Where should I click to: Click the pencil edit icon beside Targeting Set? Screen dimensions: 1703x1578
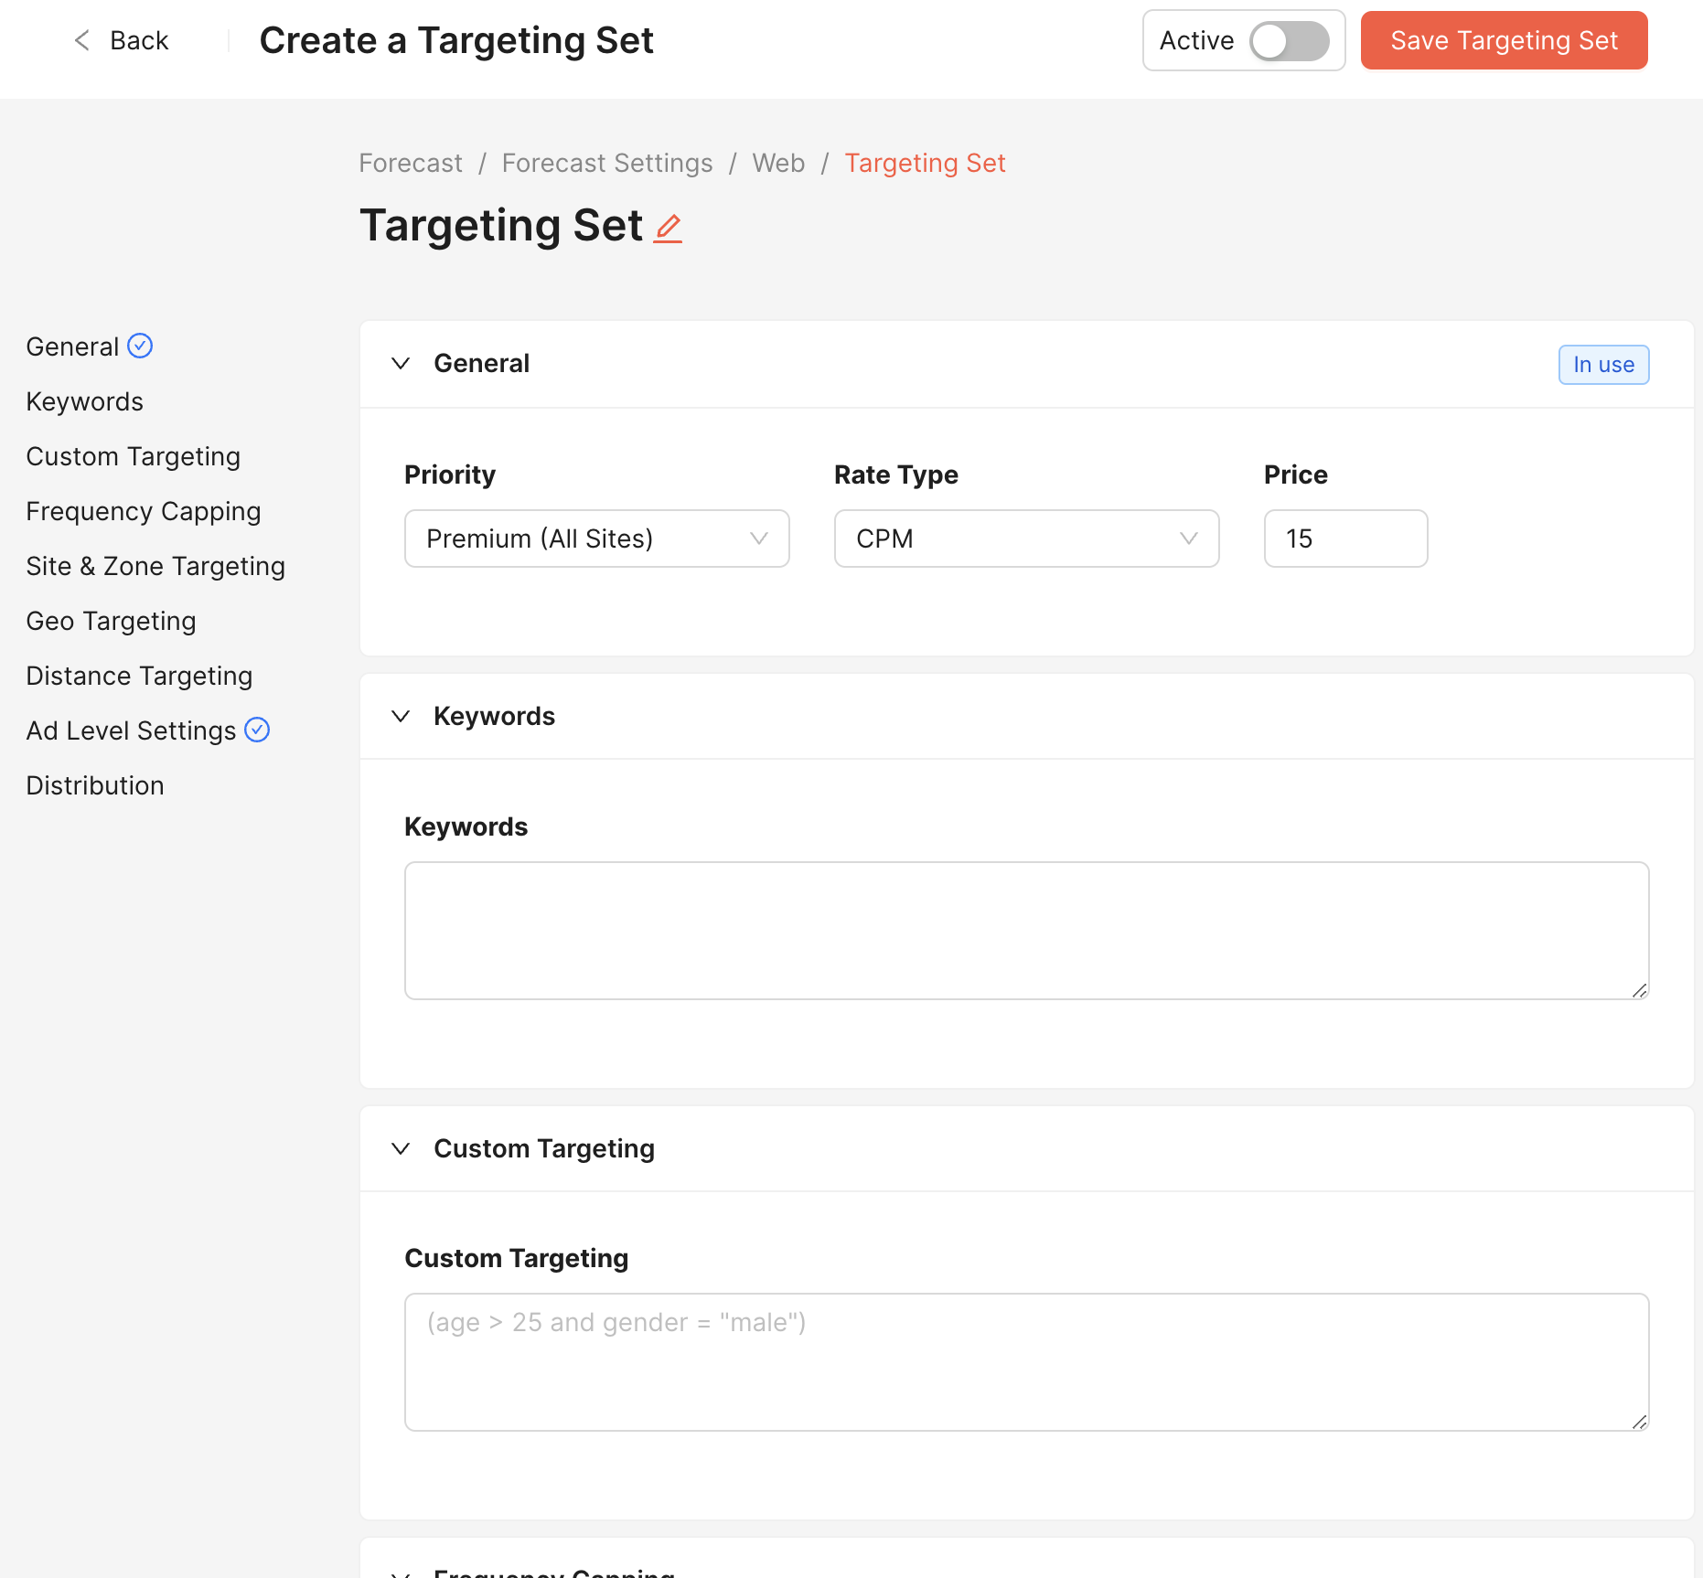click(x=669, y=228)
